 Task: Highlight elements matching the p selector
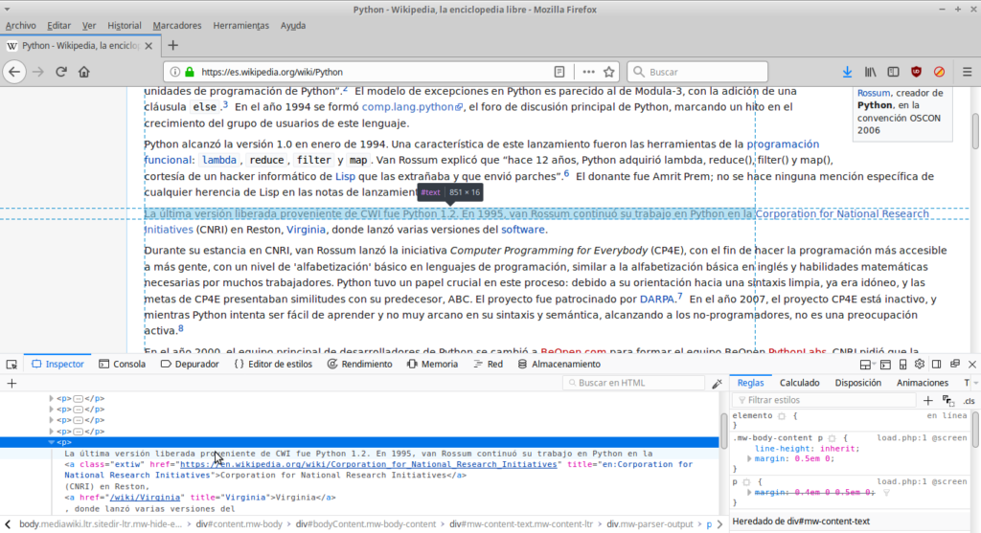(x=746, y=482)
